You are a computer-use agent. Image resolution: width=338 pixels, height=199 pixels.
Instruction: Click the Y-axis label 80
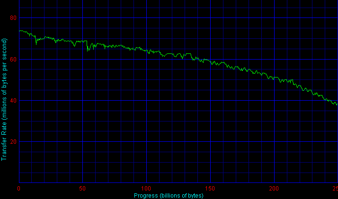click(13, 18)
